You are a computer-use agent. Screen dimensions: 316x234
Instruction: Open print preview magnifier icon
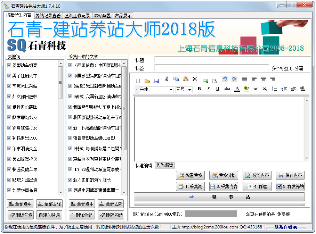(x=215, y=81)
